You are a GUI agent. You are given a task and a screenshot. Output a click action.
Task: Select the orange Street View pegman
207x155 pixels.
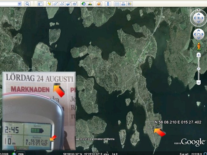pos(199,46)
